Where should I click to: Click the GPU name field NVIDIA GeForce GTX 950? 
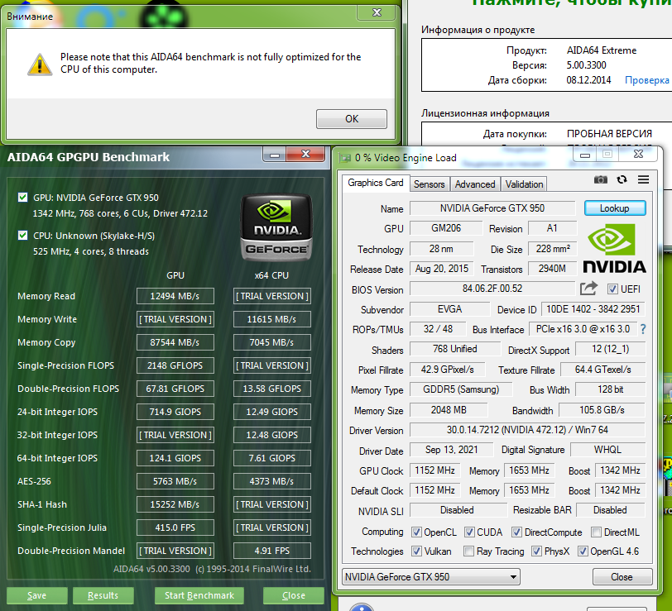[492, 208]
